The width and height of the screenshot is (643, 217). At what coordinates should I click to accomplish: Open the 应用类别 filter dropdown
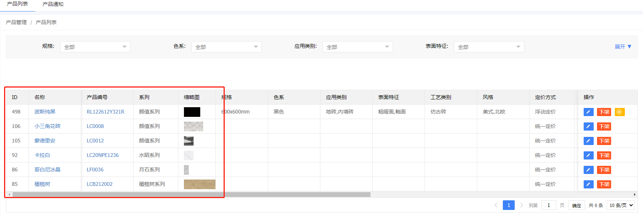(358, 47)
